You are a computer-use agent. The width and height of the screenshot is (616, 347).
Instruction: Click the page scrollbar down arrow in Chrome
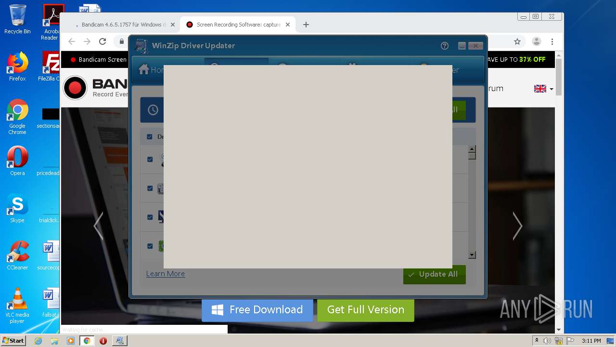(x=559, y=330)
